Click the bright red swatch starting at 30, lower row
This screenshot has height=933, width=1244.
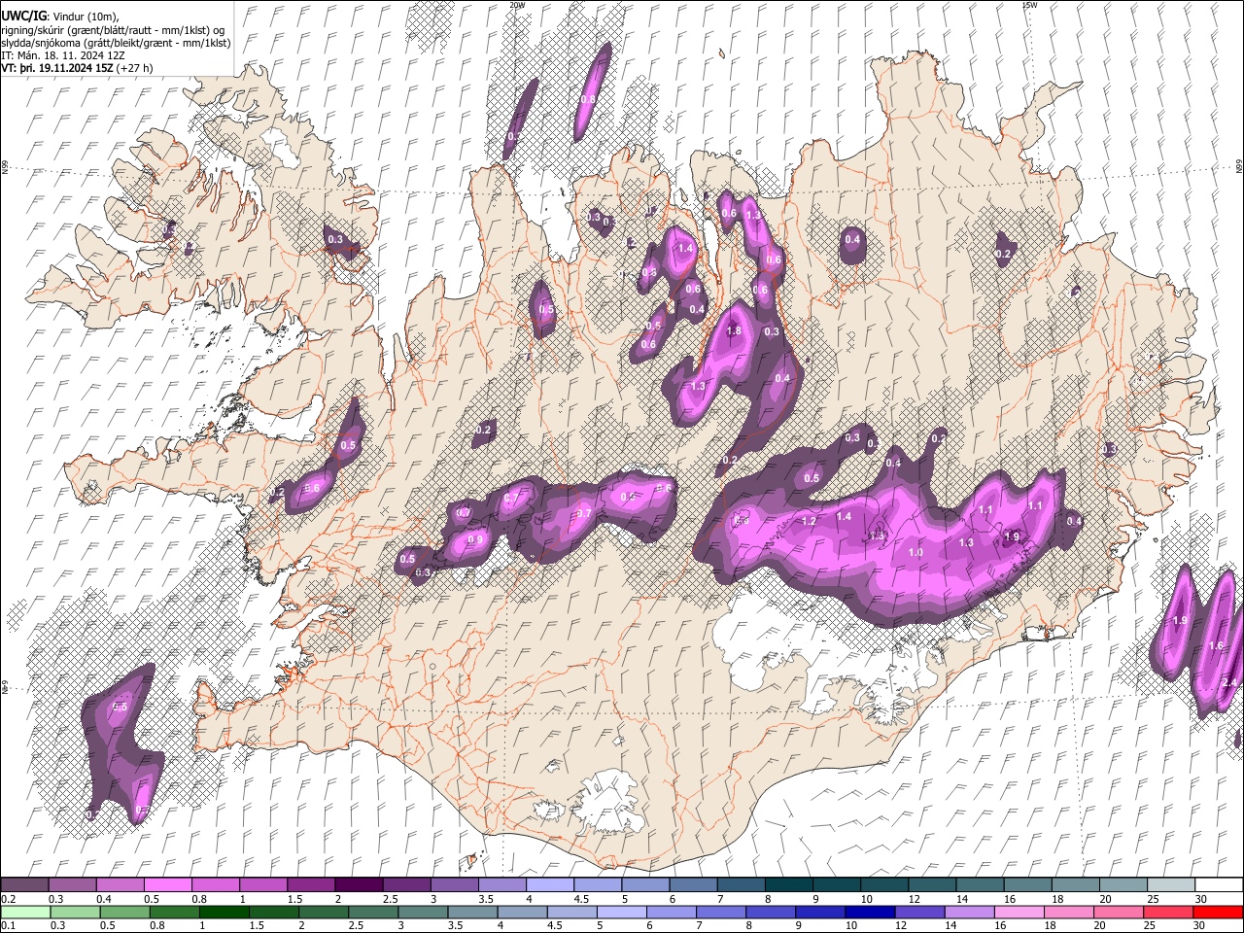[x=1218, y=913]
